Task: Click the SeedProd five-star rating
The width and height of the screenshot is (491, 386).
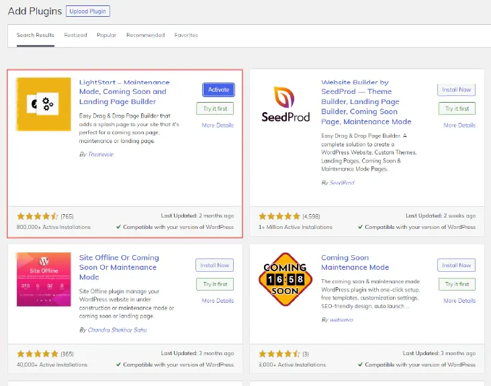Action: pyautogui.click(x=279, y=216)
